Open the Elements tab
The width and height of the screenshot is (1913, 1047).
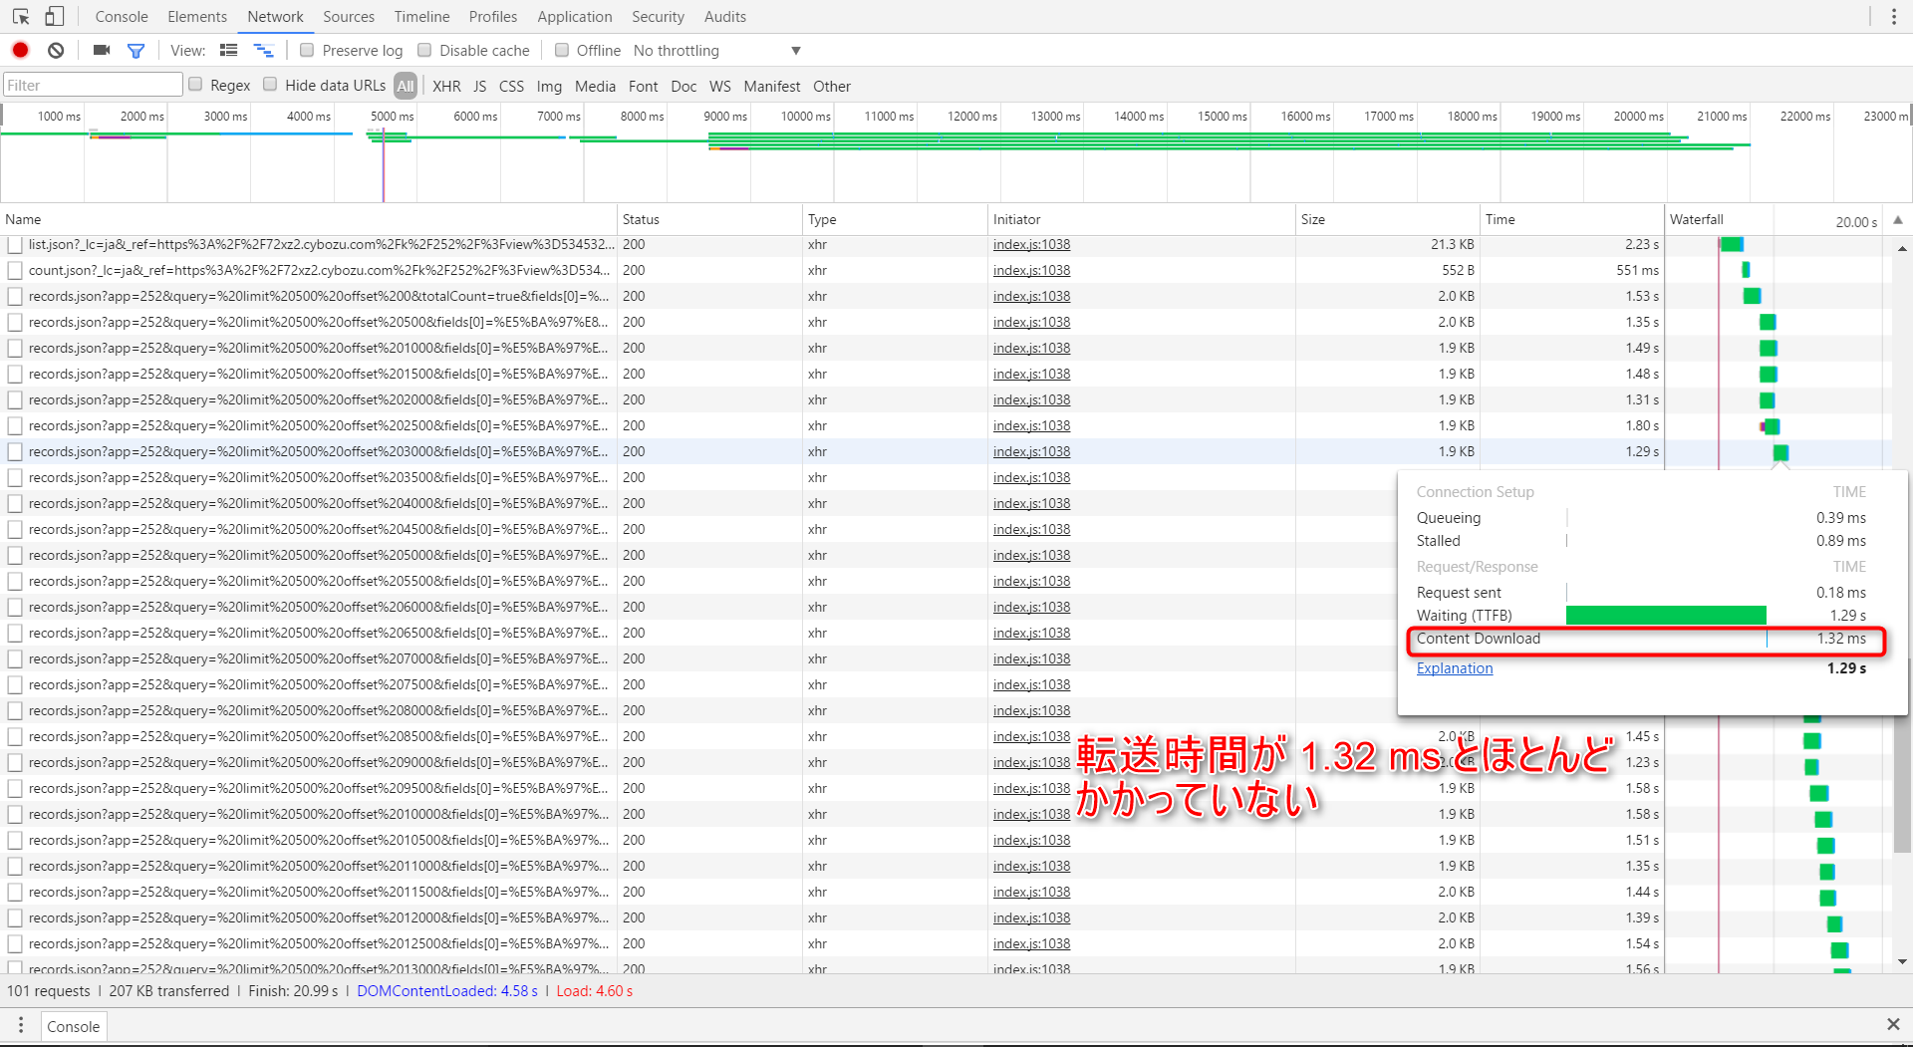[x=197, y=17]
